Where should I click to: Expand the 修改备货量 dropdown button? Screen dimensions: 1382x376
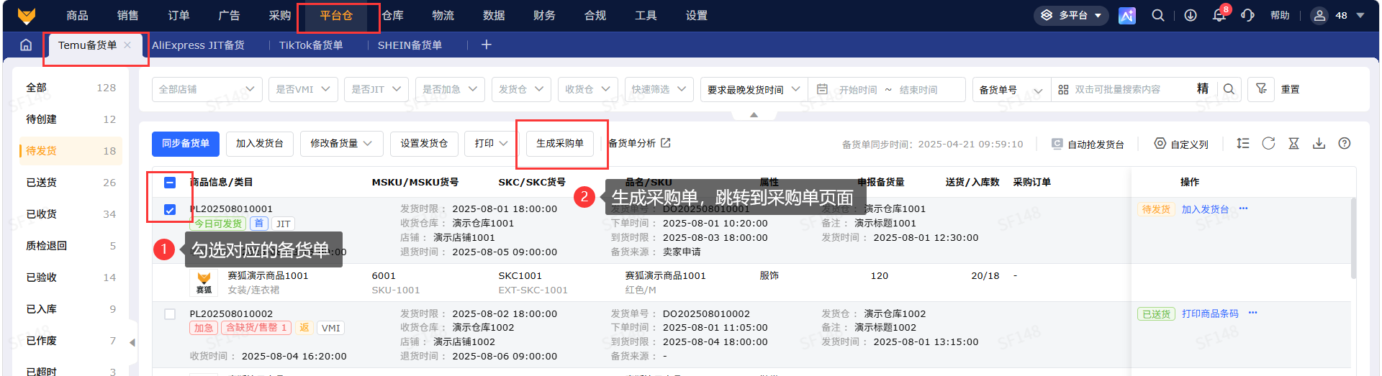click(341, 144)
